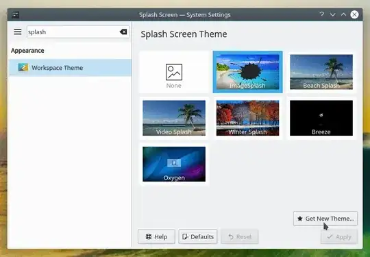Choose the Beach Splash theme
This screenshot has height=257, width=370.
(321, 72)
